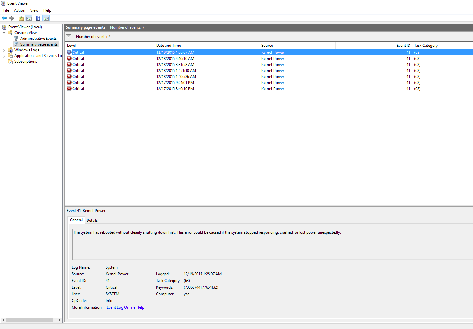Open Help via the question mark icon
Viewport: 473px width, 329px height.
pos(38,18)
